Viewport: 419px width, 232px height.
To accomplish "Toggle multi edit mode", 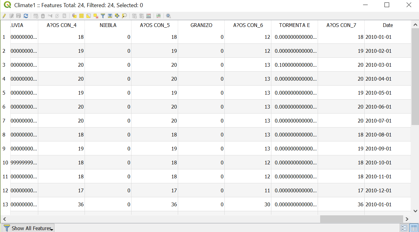I will [x=12, y=16].
